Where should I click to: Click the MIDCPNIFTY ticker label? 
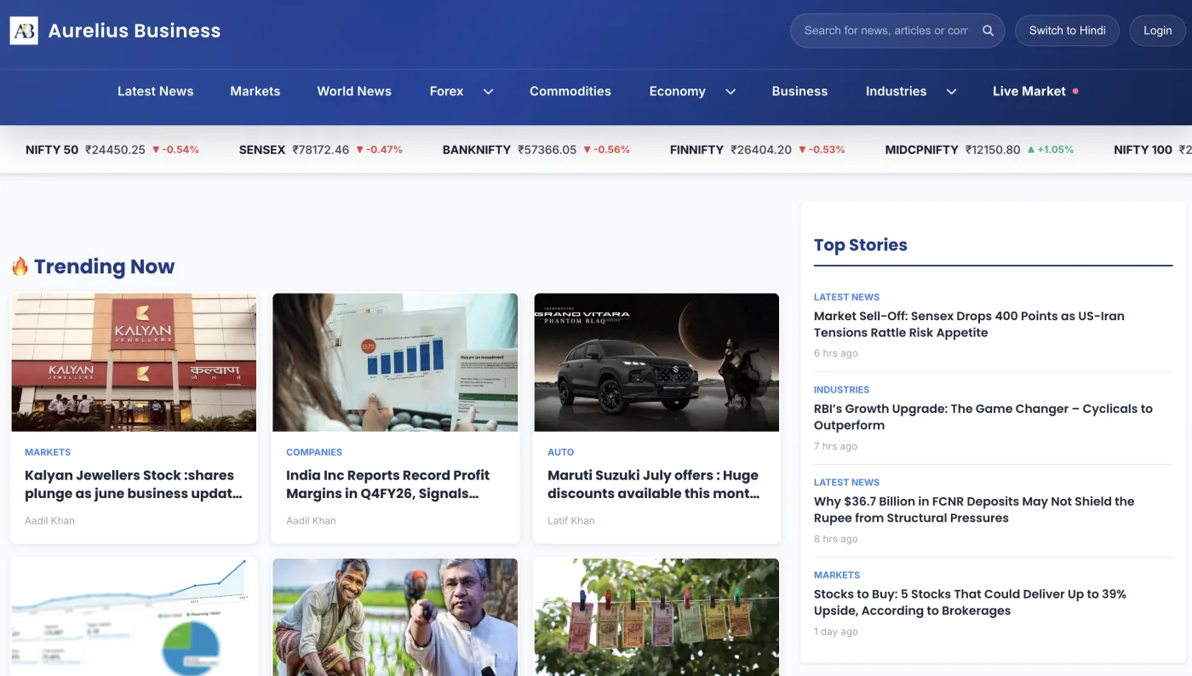point(922,150)
